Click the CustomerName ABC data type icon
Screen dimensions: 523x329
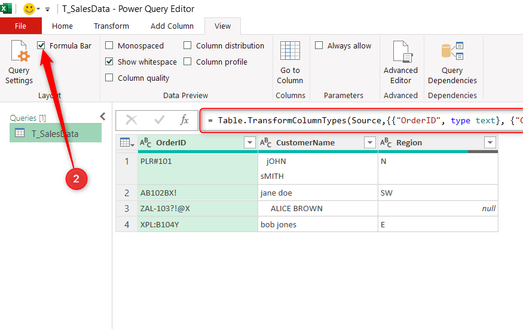pos(265,143)
